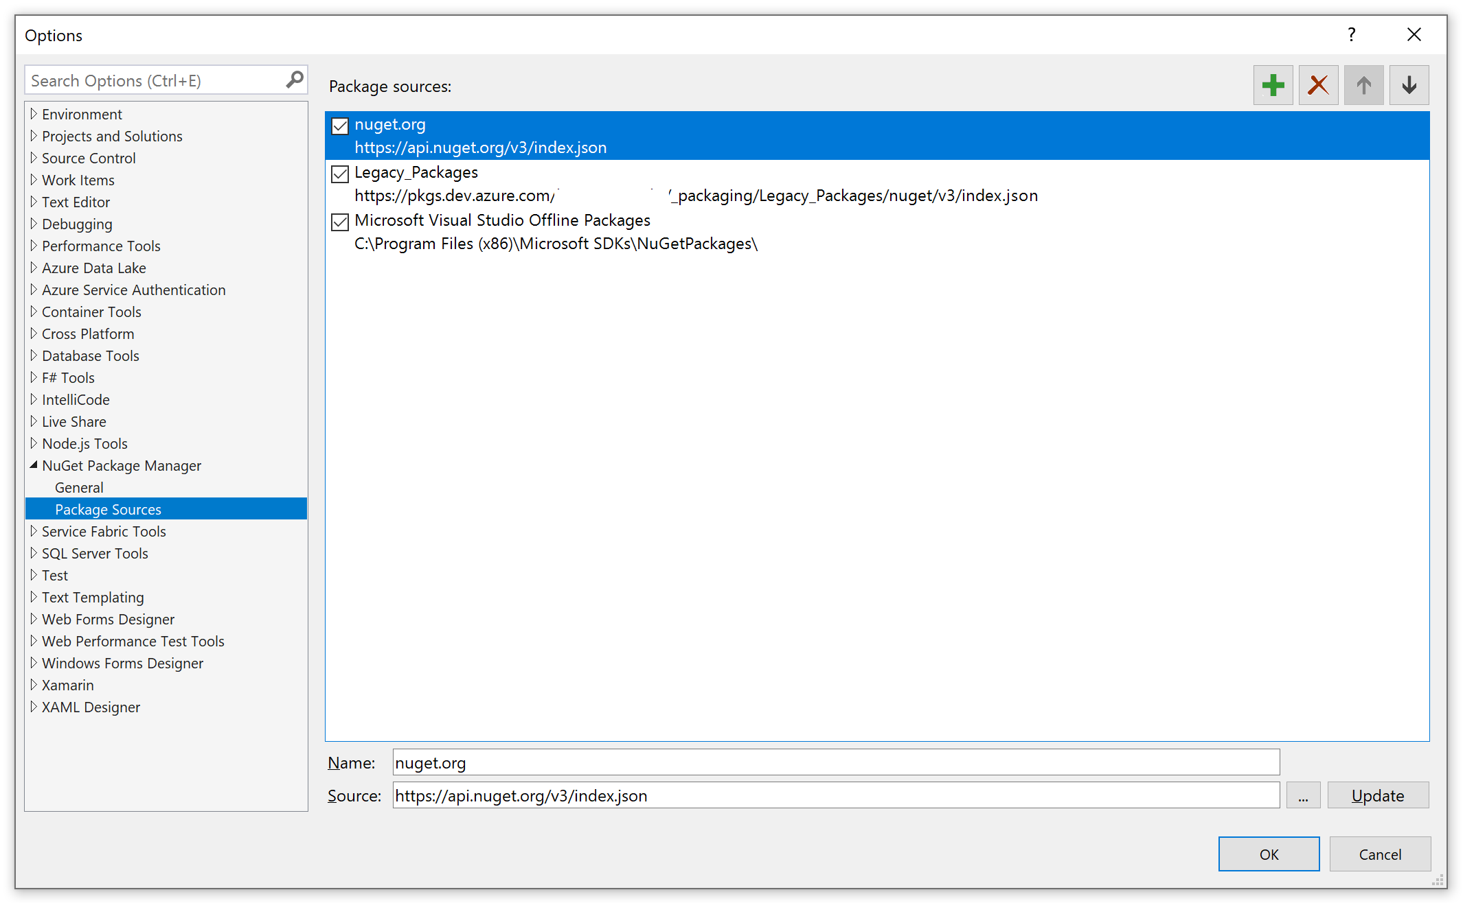Move nuget.org source up
The image size is (1463, 903).
pyautogui.click(x=1363, y=84)
